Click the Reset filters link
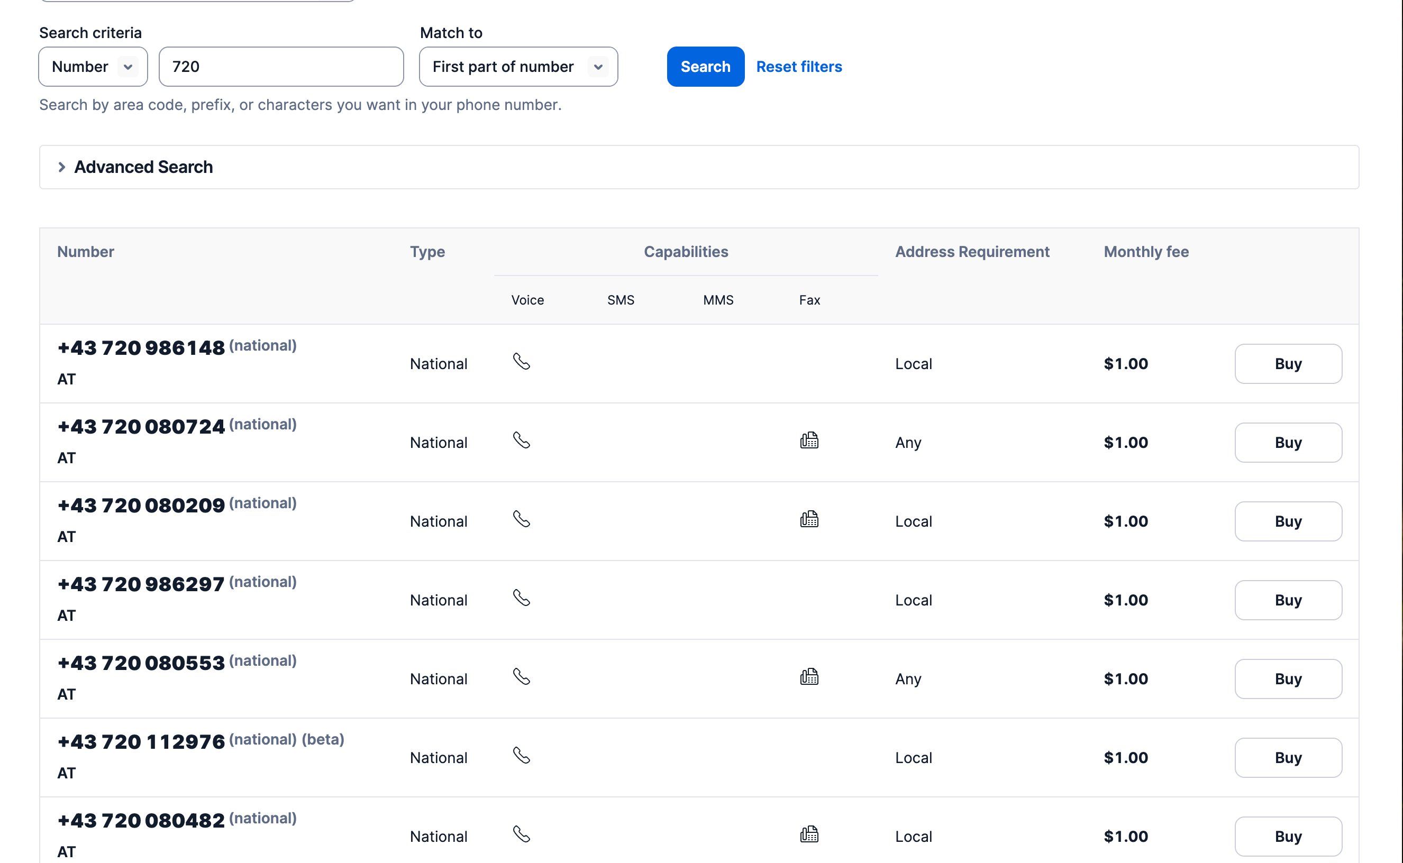 tap(799, 66)
